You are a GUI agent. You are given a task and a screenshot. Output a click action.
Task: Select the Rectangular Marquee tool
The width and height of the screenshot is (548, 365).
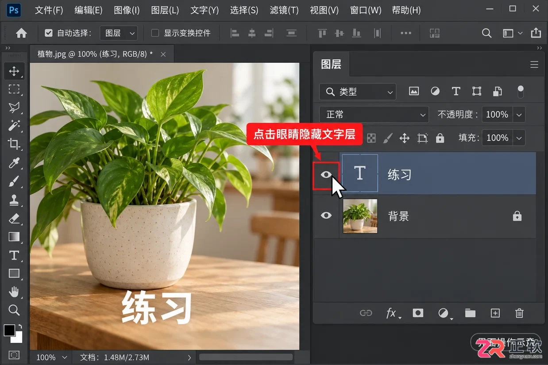point(14,89)
